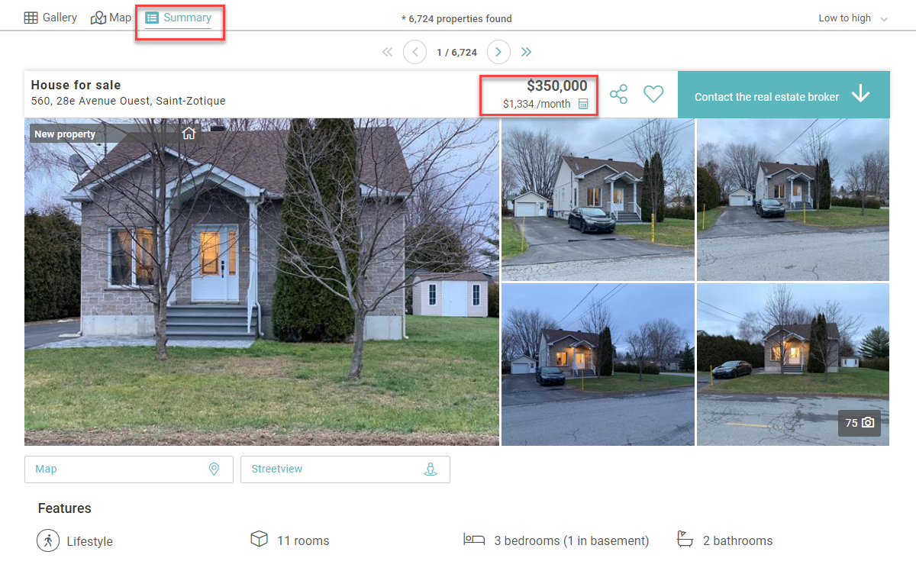Click the 1 / 6,724 page counter
Screen dimensions: 916x571
(456, 53)
